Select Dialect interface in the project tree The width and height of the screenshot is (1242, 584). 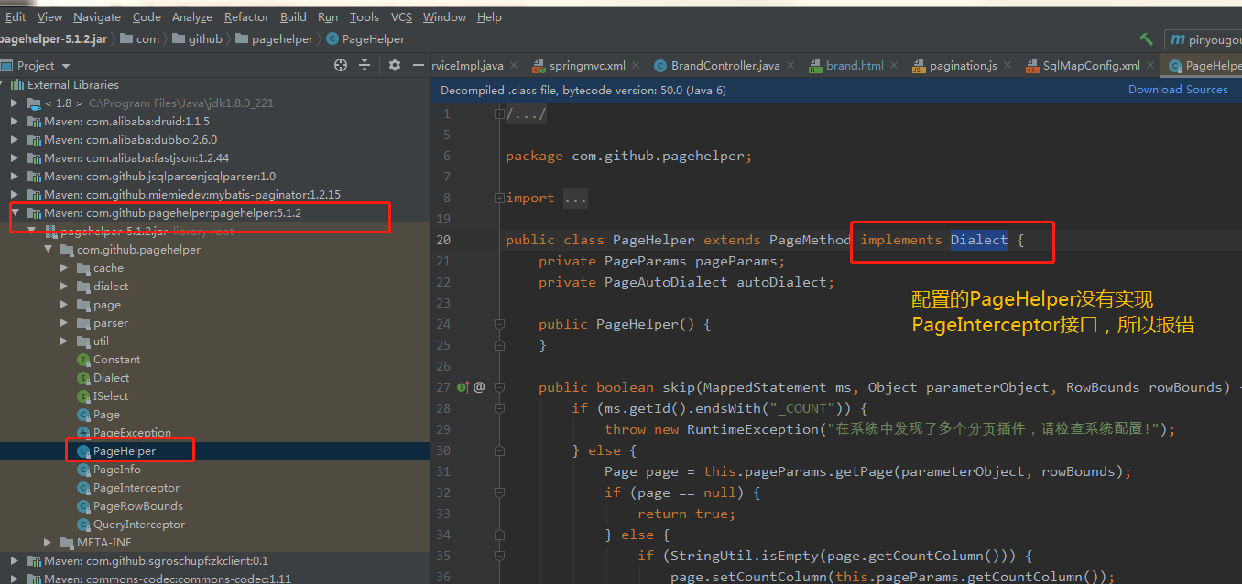point(111,378)
